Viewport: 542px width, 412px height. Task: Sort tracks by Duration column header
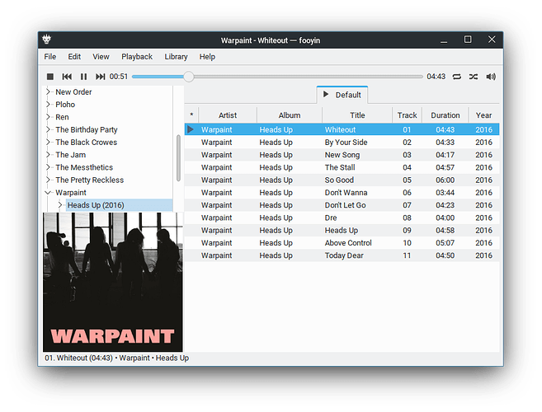pyautogui.click(x=445, y=115)
